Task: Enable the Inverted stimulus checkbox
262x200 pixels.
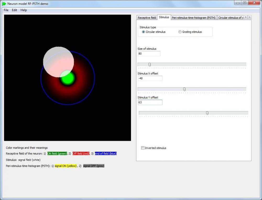Action: (x=143, y=148)
